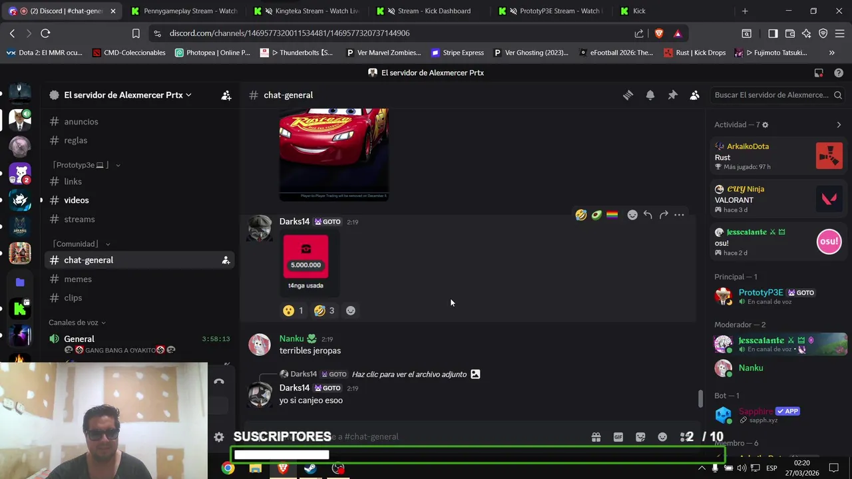Collapse the Prototyp3e category
The height and width of the screenshot is (479, 852).
87,165
